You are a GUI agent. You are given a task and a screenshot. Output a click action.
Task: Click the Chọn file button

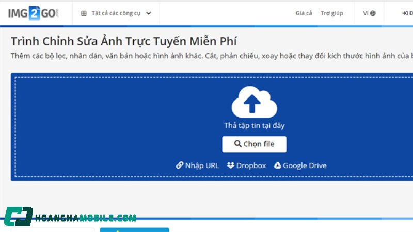coord(254,144)
